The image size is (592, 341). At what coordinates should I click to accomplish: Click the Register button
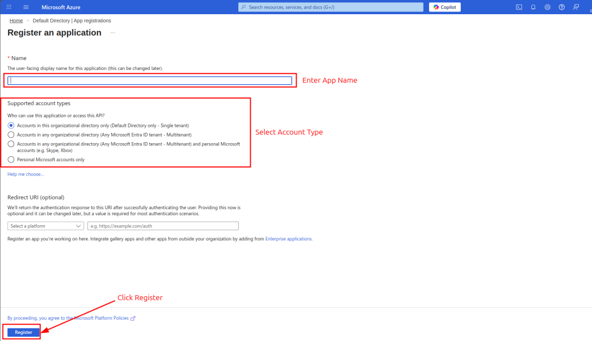(x=24, y=332)
